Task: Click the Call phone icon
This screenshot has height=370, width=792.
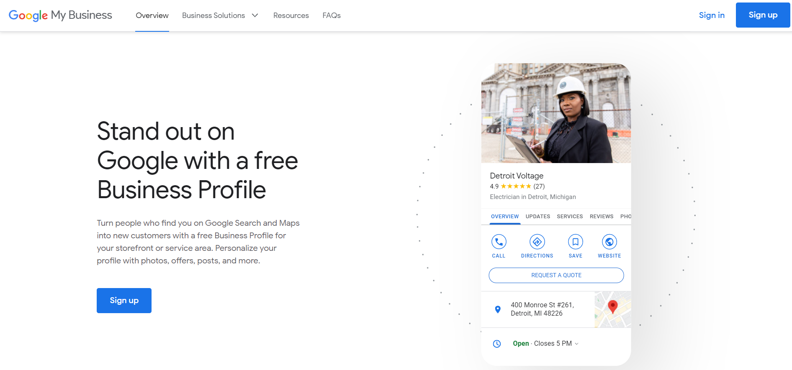Action: (x=499, y=242)
